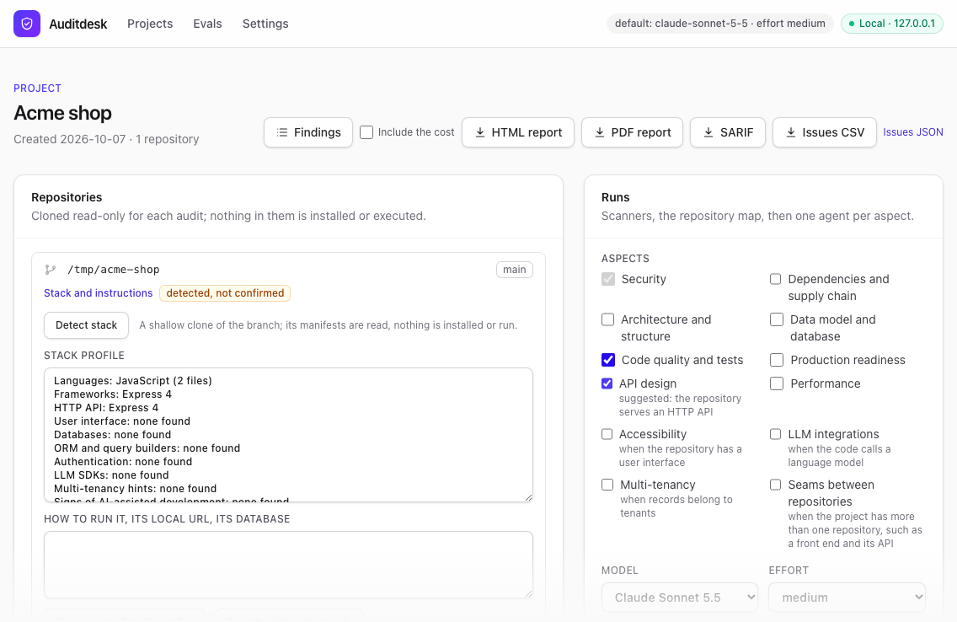Click the PROJECT breadcrumb label
This screenshot has height=622, width=957.
tap(37, 88)
